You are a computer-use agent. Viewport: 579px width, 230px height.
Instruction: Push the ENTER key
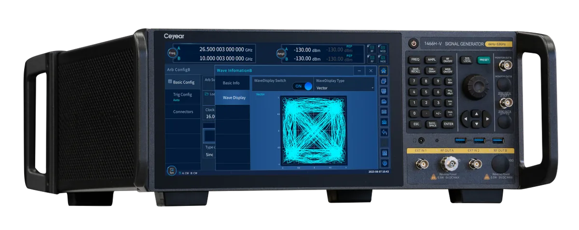tap(449, 124)
